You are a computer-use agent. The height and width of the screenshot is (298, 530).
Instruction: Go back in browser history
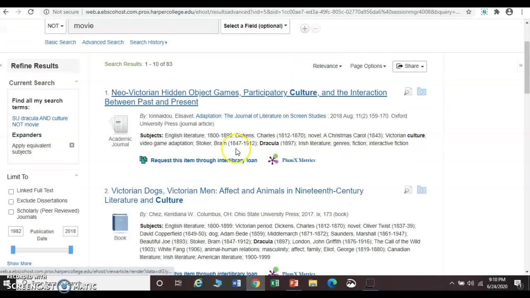coord(6,12)
